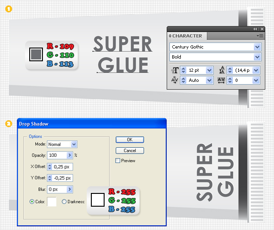Open the 12 pt font size dropdown

[209, 70]
